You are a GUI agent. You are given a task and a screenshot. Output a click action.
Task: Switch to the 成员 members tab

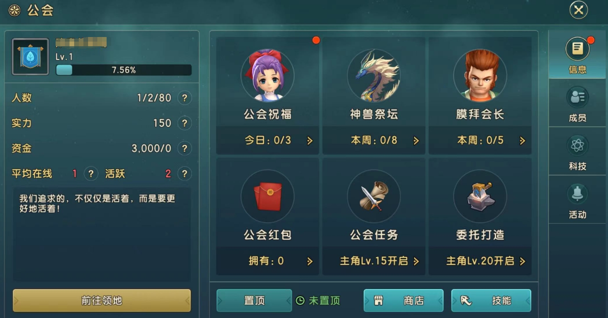[x=577, y=104]
